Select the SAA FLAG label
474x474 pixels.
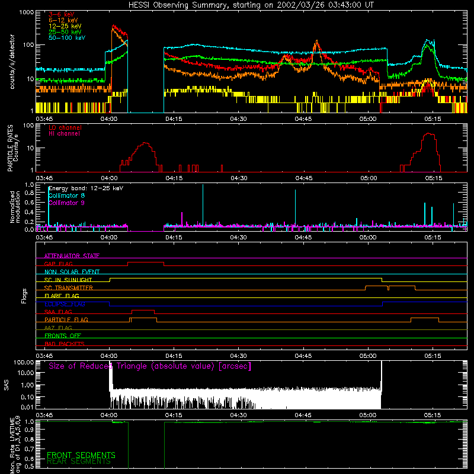pos(58,312)
